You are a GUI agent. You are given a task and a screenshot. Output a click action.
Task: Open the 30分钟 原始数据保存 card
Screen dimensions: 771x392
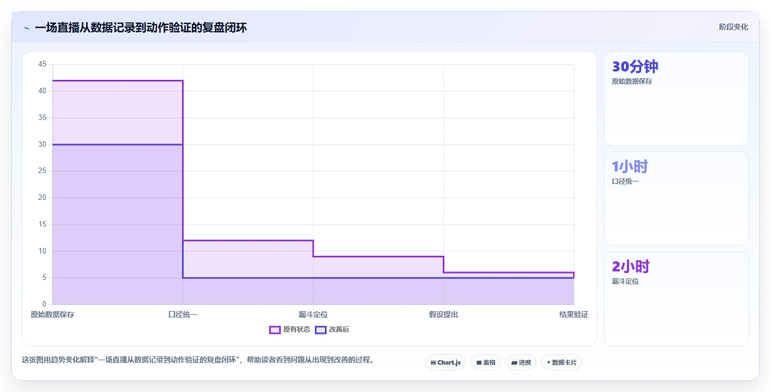676,99
